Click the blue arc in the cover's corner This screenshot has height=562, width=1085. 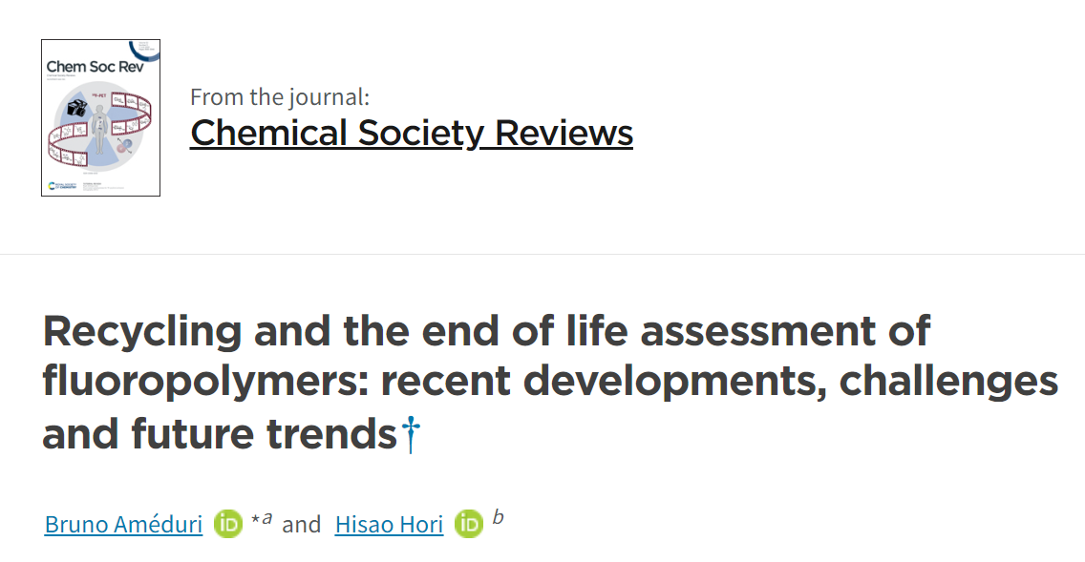145,51
